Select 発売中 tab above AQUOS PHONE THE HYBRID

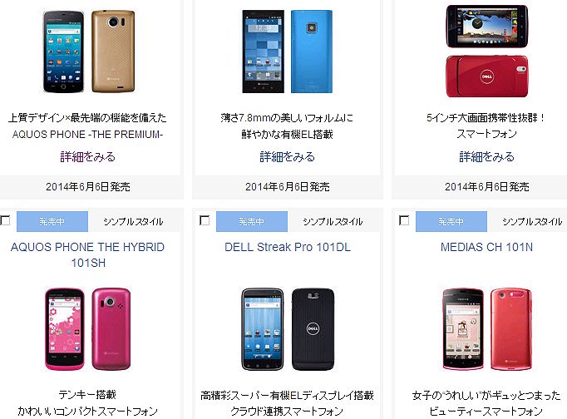(52, 221)
